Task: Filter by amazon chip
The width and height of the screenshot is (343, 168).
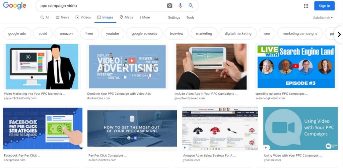Action: click(x=66, y=34)
